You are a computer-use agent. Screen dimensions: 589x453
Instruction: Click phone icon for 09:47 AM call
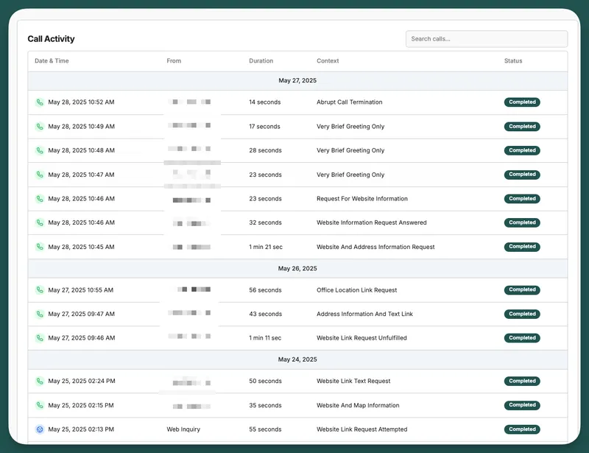coord(40,314)
